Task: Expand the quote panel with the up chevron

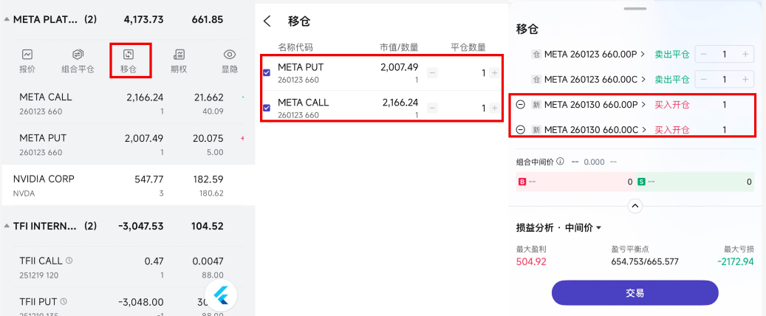Action: pos(635,205)
